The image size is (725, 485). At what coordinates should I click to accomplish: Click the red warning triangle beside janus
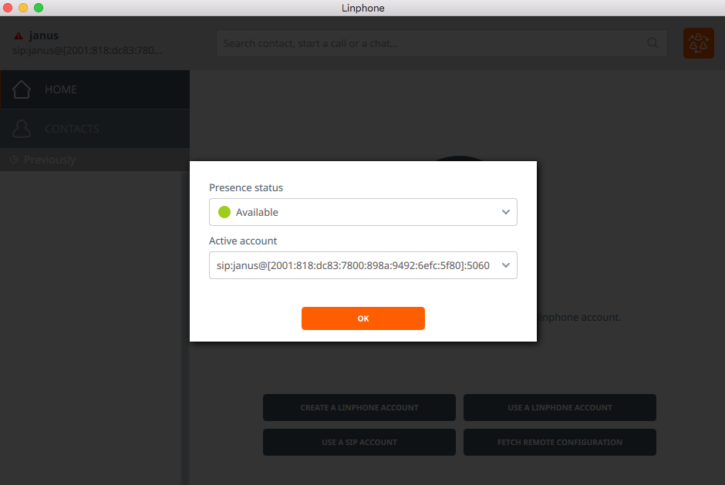(x=19, y=35)
